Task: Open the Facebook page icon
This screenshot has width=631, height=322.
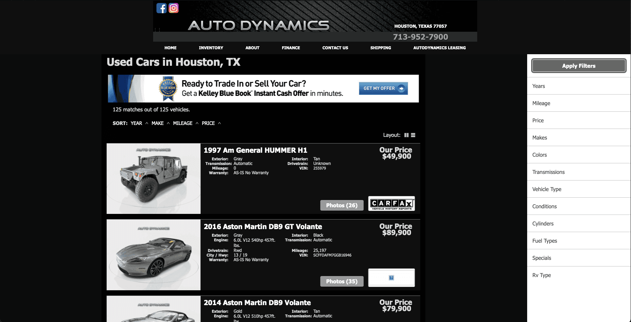Action: click(x=161, y=8)
